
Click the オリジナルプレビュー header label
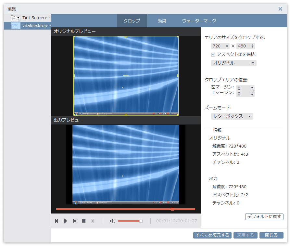tap(75, 31)
